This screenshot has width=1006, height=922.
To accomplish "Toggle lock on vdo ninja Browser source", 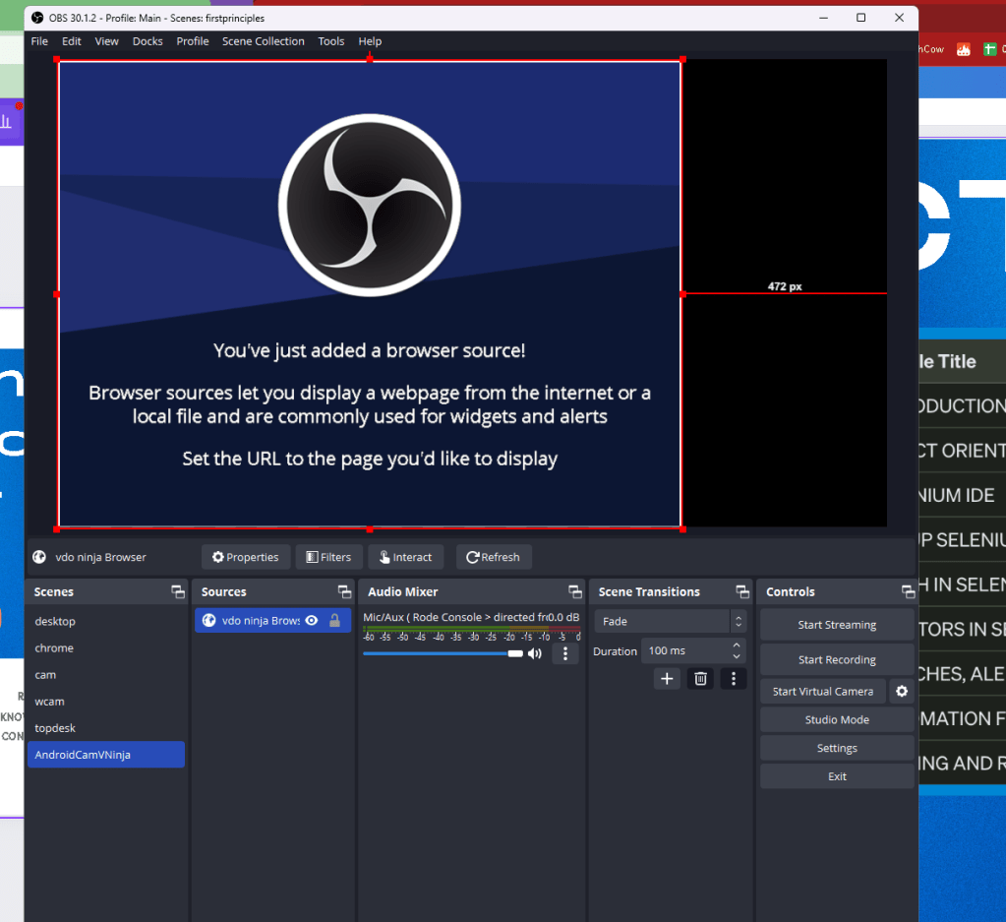I will 334,620.
